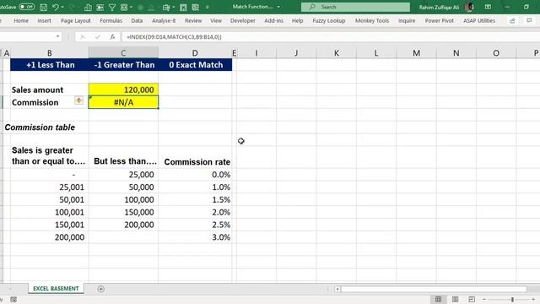Open the file name dropdown next to Match Function

[x=278, y=7]
